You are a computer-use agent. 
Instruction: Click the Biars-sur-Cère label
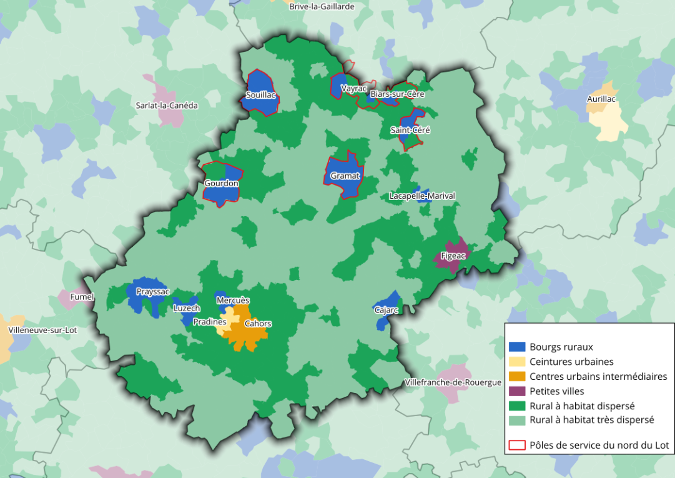click(x=397, y=94)
